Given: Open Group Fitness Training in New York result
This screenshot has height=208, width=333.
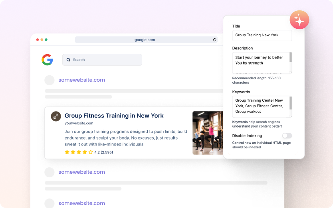Looking at the screenshot, I should point(114,116).
